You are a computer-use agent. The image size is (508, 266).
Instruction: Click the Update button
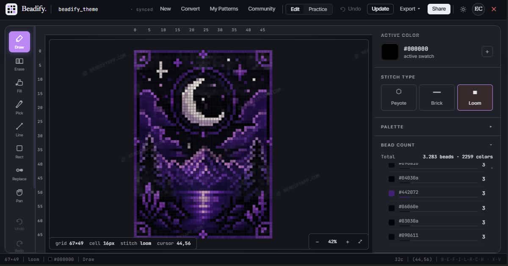click(x=380, y=9)
